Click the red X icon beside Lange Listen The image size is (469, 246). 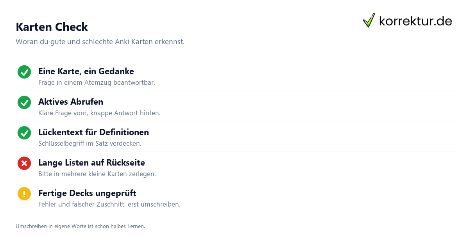[24, 163]
